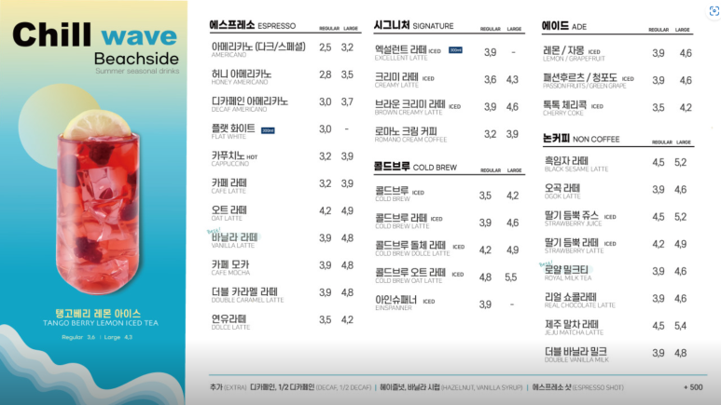Screen dimensions: 721x405
Task: Click the VANILLA LATTE menu item
Action: pos(234,240)
